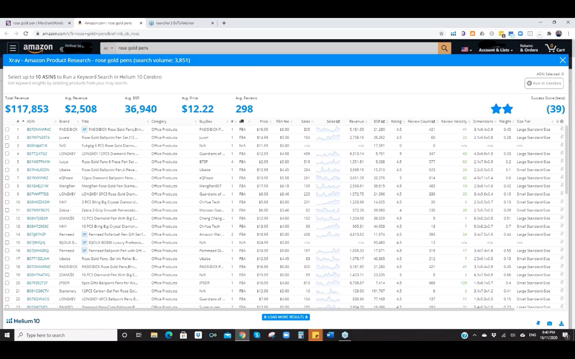Sort by the Review Velocity column
This screenshot has height=359, width=575.
(454, 121)
